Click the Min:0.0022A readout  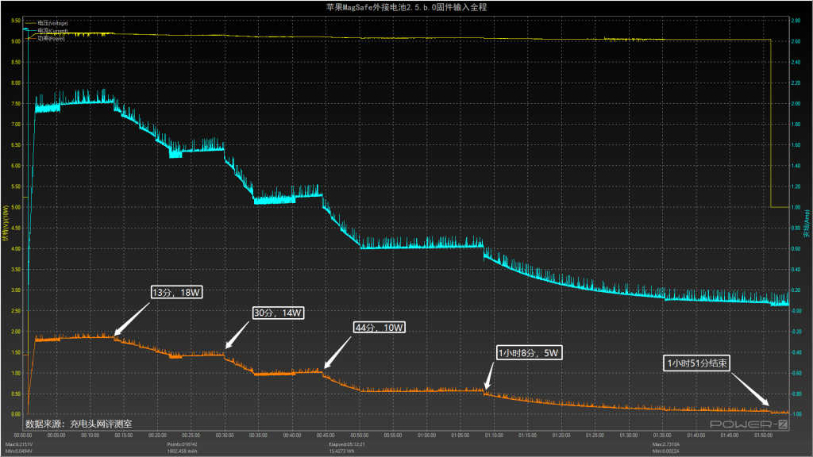666,451
